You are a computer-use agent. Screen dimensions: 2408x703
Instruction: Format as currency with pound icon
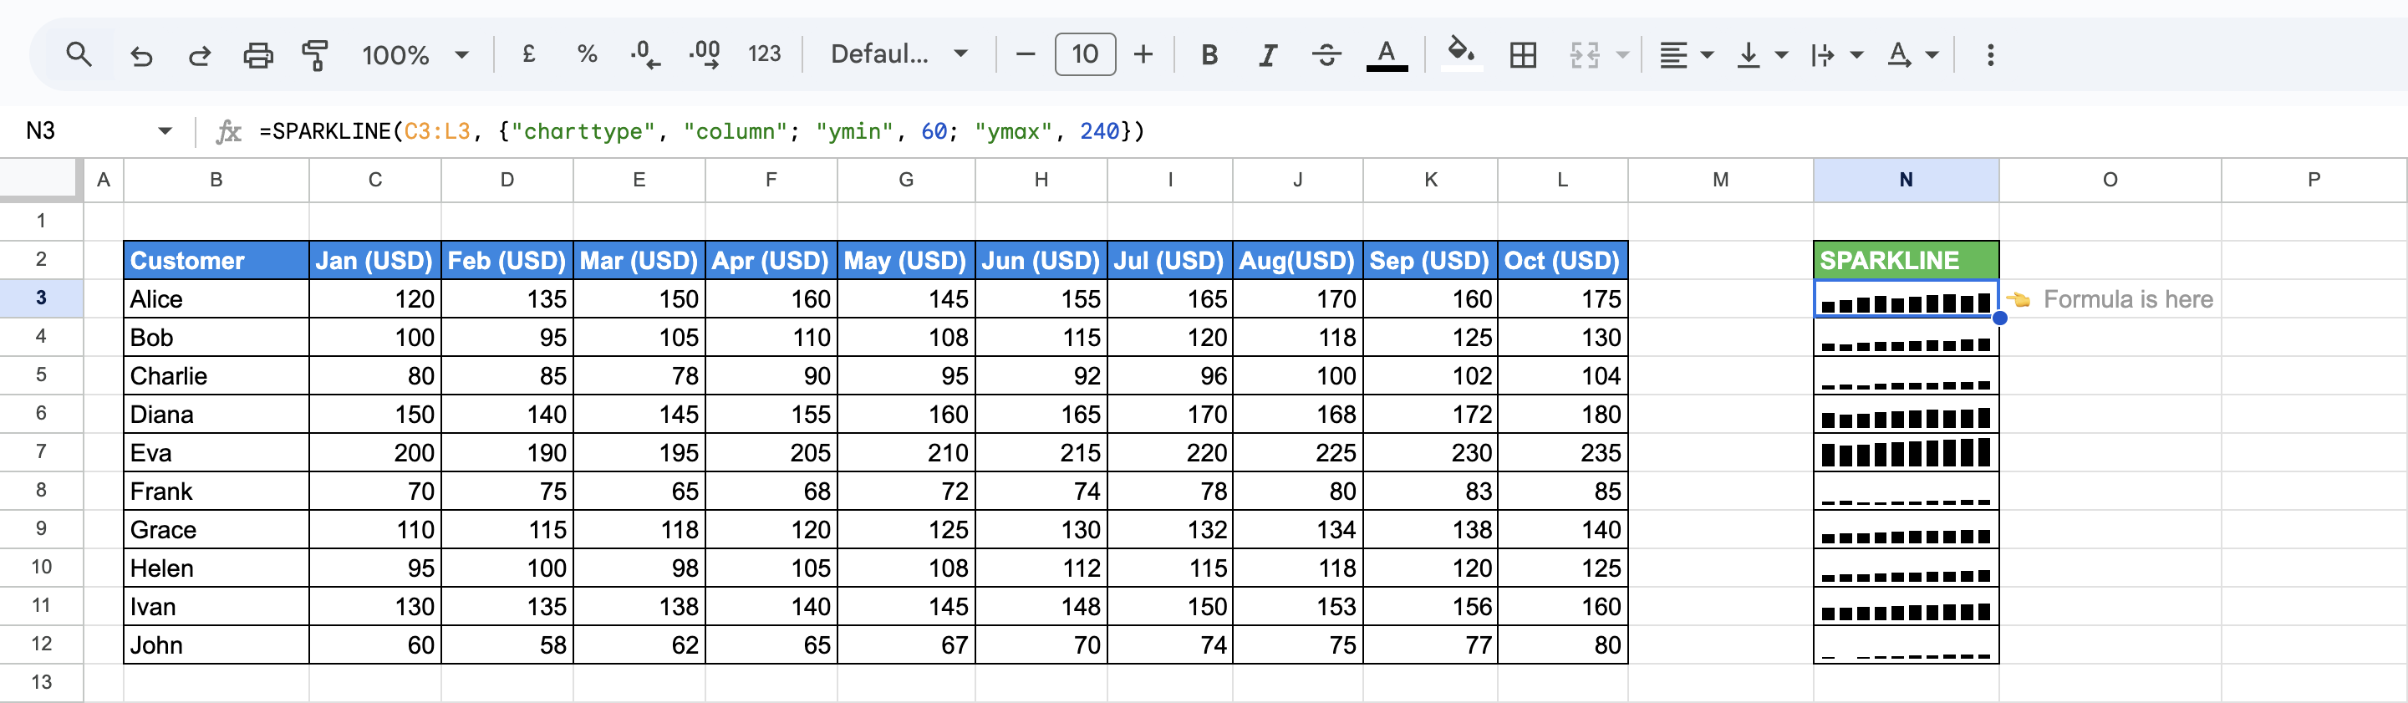529,54
